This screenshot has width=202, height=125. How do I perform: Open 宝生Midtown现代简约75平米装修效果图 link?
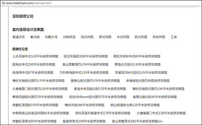tap(98, 97)
